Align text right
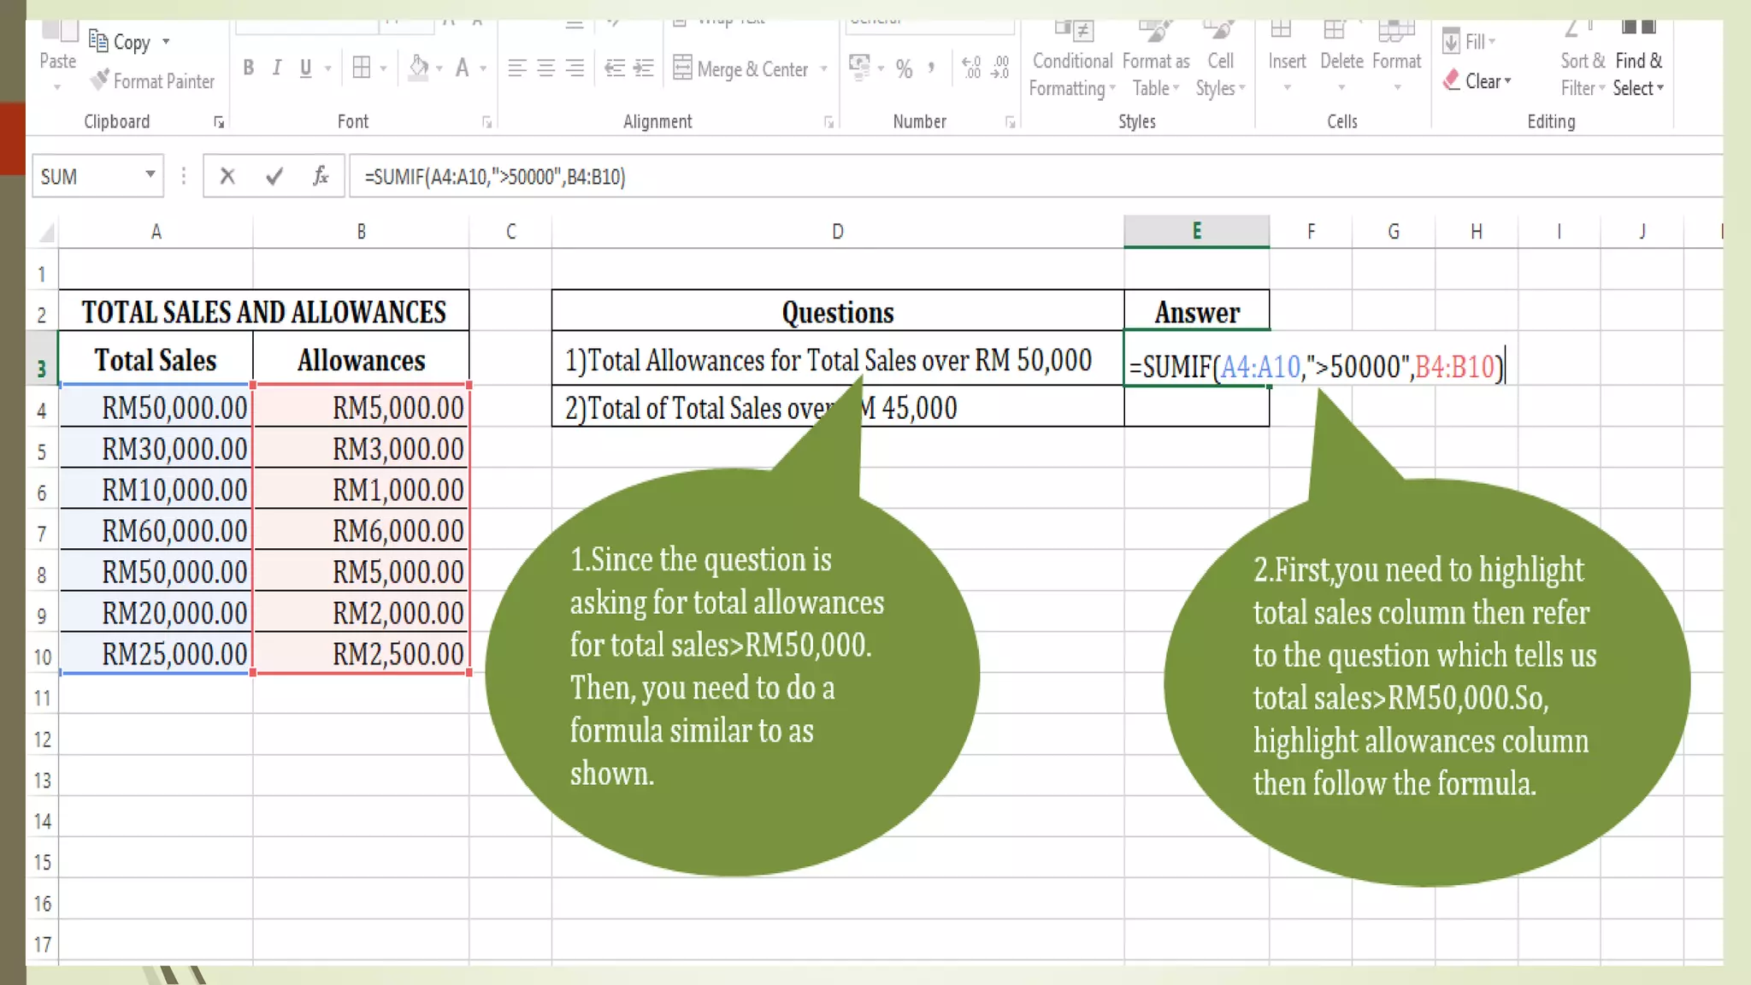1751x985 pixels. tap(575, 68)
